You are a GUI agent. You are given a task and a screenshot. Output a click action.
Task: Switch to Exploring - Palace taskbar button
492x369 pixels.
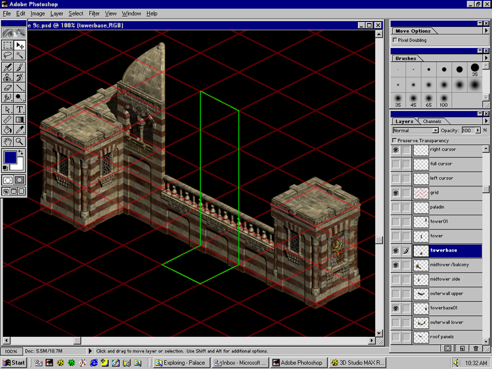(x=181, y=363)
